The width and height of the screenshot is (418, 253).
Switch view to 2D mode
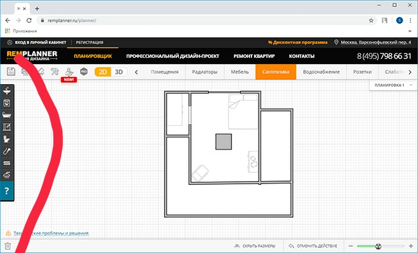pyautogui.click(x=103, y=72)
